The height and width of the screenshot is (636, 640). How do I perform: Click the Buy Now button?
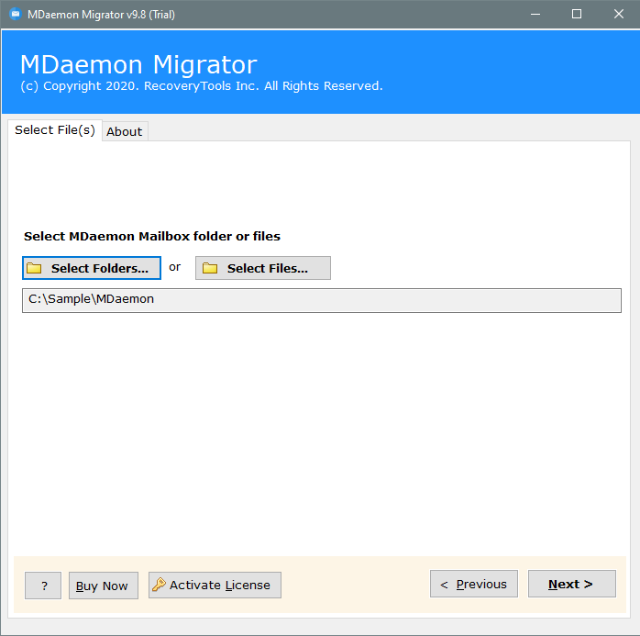pyautogui.click(x=104, y=586)
